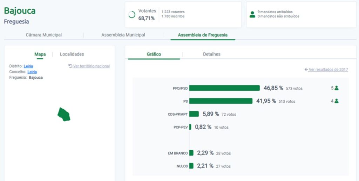Click the turnout progress circle icon

132,15
